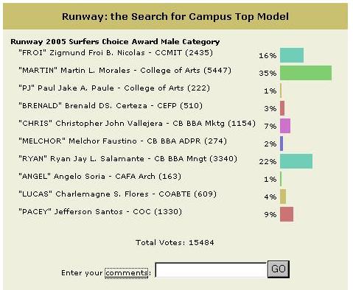Click the teal 16% bar for FROI
Screen dimensions: 353x290
(292, 55)
